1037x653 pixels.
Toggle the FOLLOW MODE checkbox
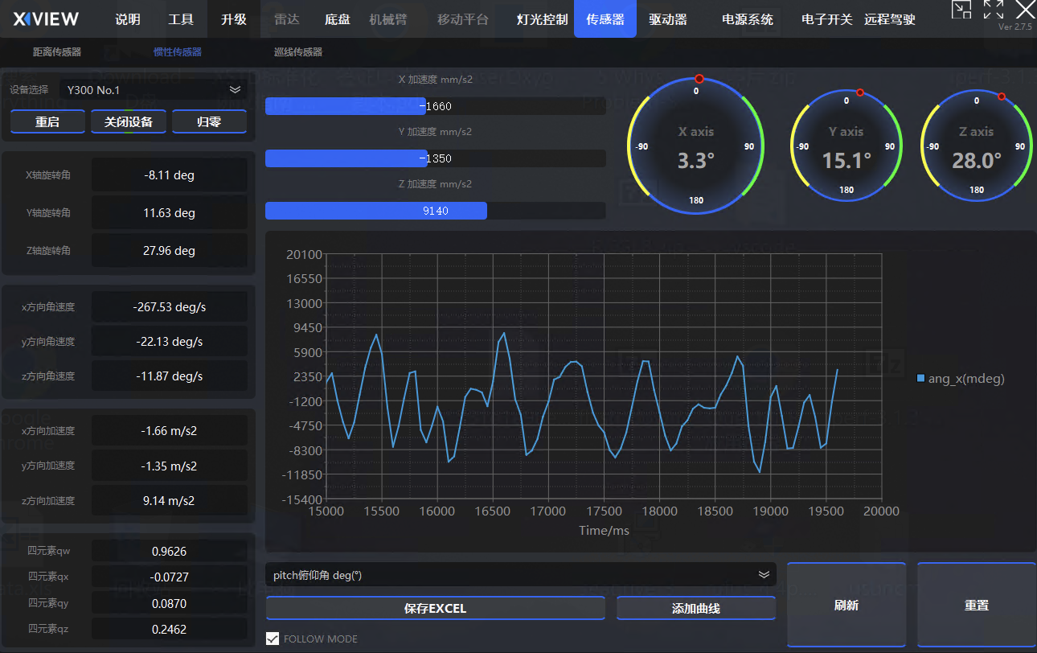[x=273, y=639]
